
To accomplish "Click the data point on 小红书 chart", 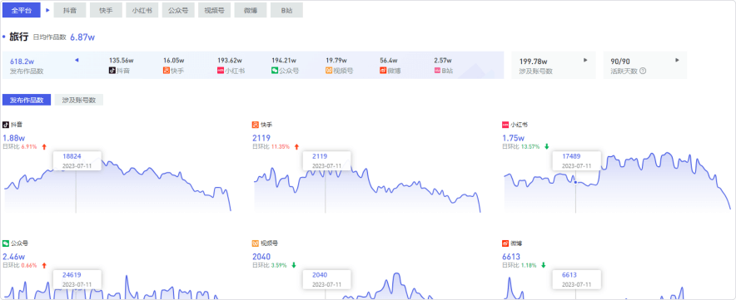I will pos(575,182).
